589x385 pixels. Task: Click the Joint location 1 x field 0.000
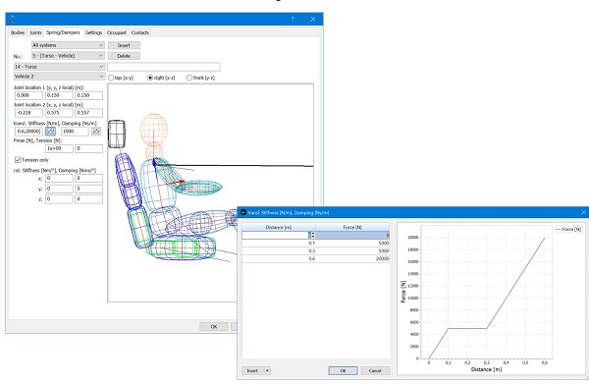tap(28, 95)
